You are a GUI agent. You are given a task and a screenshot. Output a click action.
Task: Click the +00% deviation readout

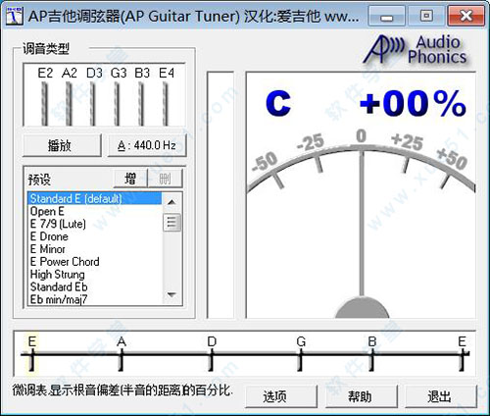[x=413, y=103]
